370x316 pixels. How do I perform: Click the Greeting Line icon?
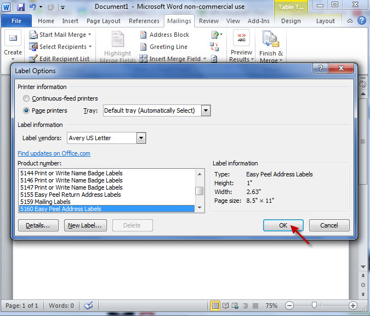tap(143, 47)
